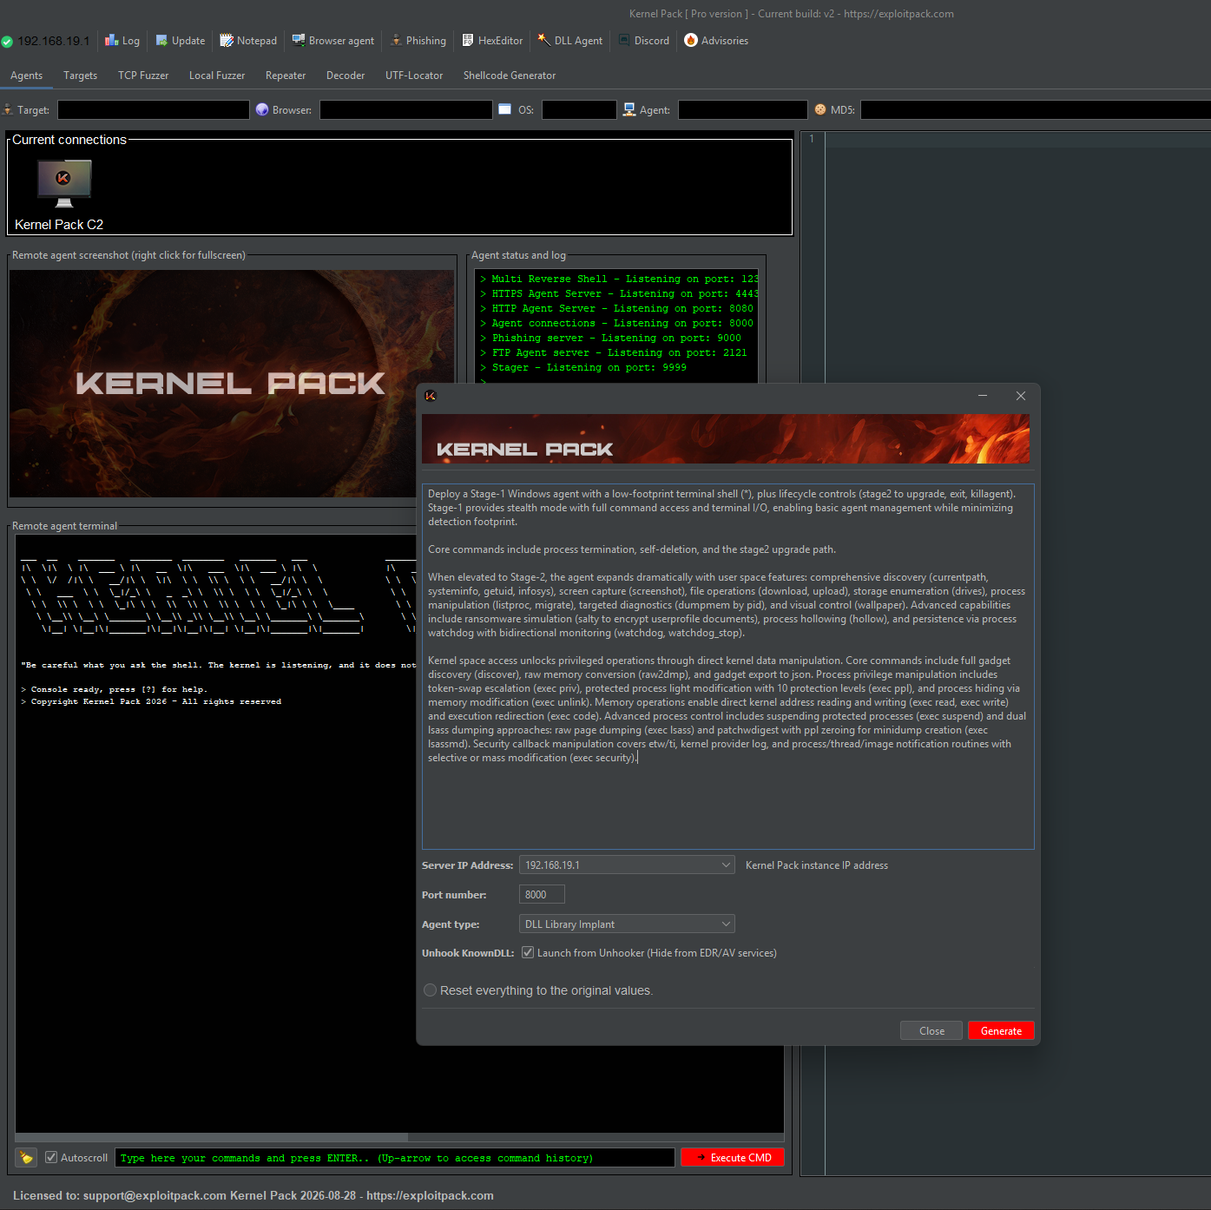Viewport: 1211px width, 1210px height.
Task: Click inside the agent description text area
Action: (727, 666)
